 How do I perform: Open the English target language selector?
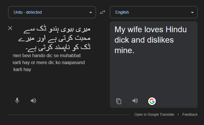pyautogui.click(x=153, y=12)
